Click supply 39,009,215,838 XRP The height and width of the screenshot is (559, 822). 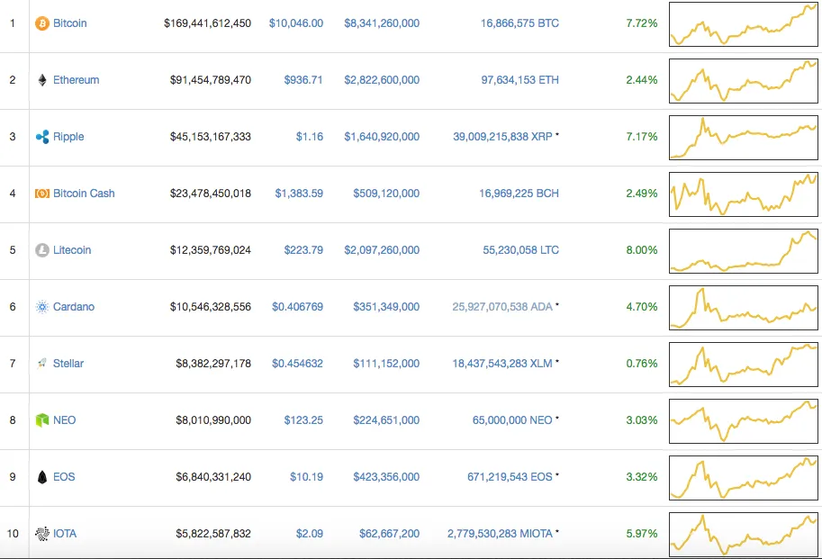[502, 137]
